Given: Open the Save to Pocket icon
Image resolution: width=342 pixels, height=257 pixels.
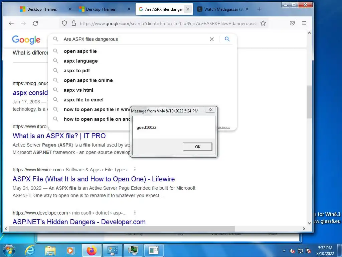Looking at the screenshot, I should [292, 23].
